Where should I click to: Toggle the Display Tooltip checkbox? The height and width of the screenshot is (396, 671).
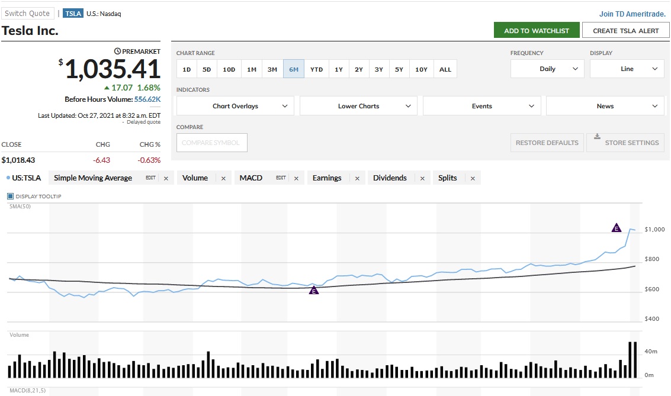tap(10, 197)
